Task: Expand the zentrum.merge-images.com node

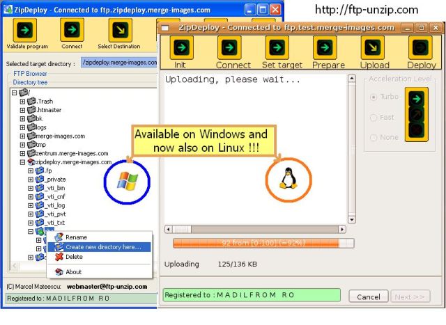Action: pos(22,153)
